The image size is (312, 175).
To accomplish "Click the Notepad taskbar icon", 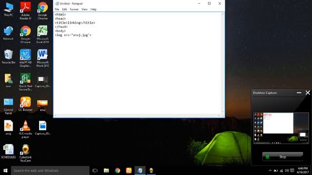I will pos(140,171).
